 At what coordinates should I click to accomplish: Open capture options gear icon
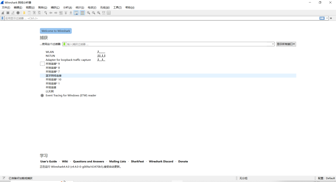tap(18, 13)
